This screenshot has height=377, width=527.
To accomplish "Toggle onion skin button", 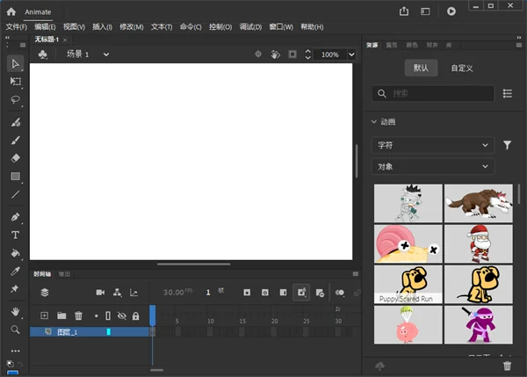I will (x=340, y=293).
